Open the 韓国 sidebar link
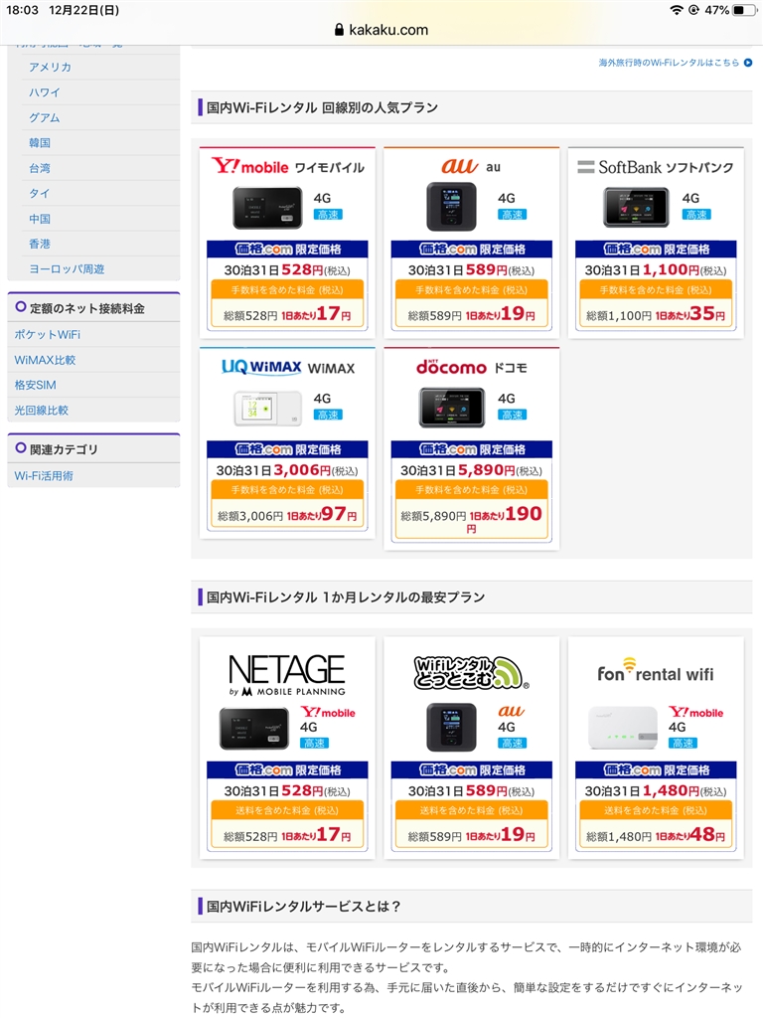This screenshot has width=763, height=1018. point(40,143)
